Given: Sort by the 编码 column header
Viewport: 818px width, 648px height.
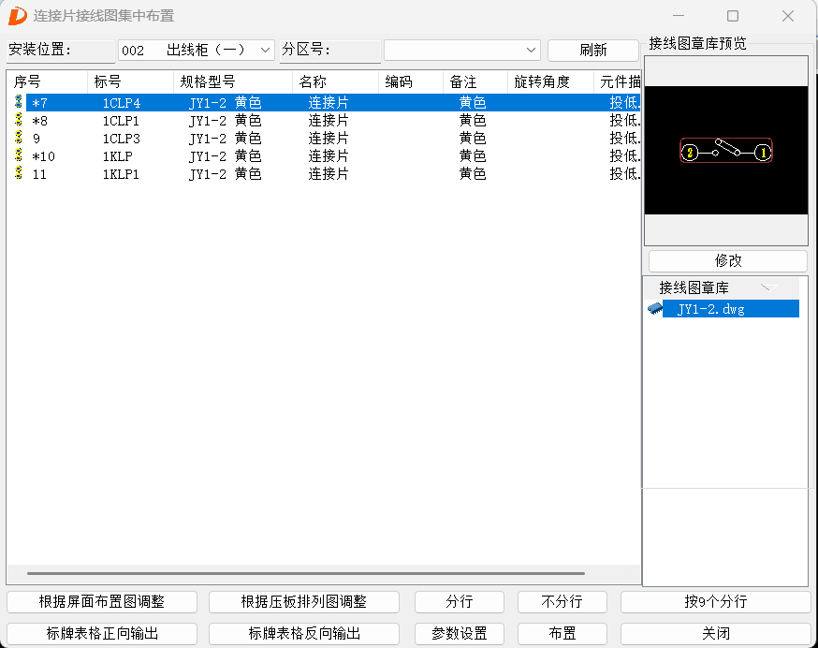Looking at the screenshot, I should tap(411, 82).
